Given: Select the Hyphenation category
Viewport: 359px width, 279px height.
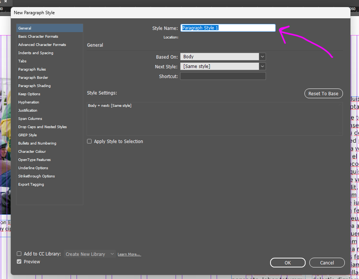Looking at the screenshot, I should pyautogui.click(x=29, y=102).
